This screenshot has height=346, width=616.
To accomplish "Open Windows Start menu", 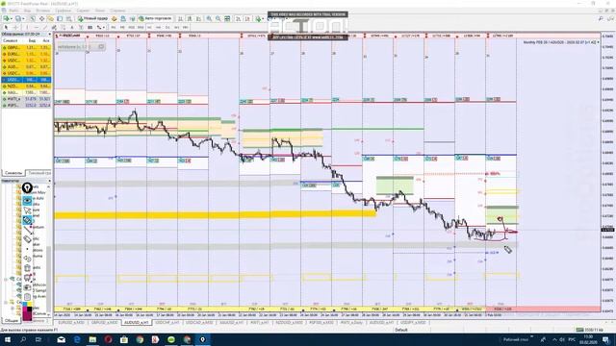I will pyautogui.click(x=7, y=339).
